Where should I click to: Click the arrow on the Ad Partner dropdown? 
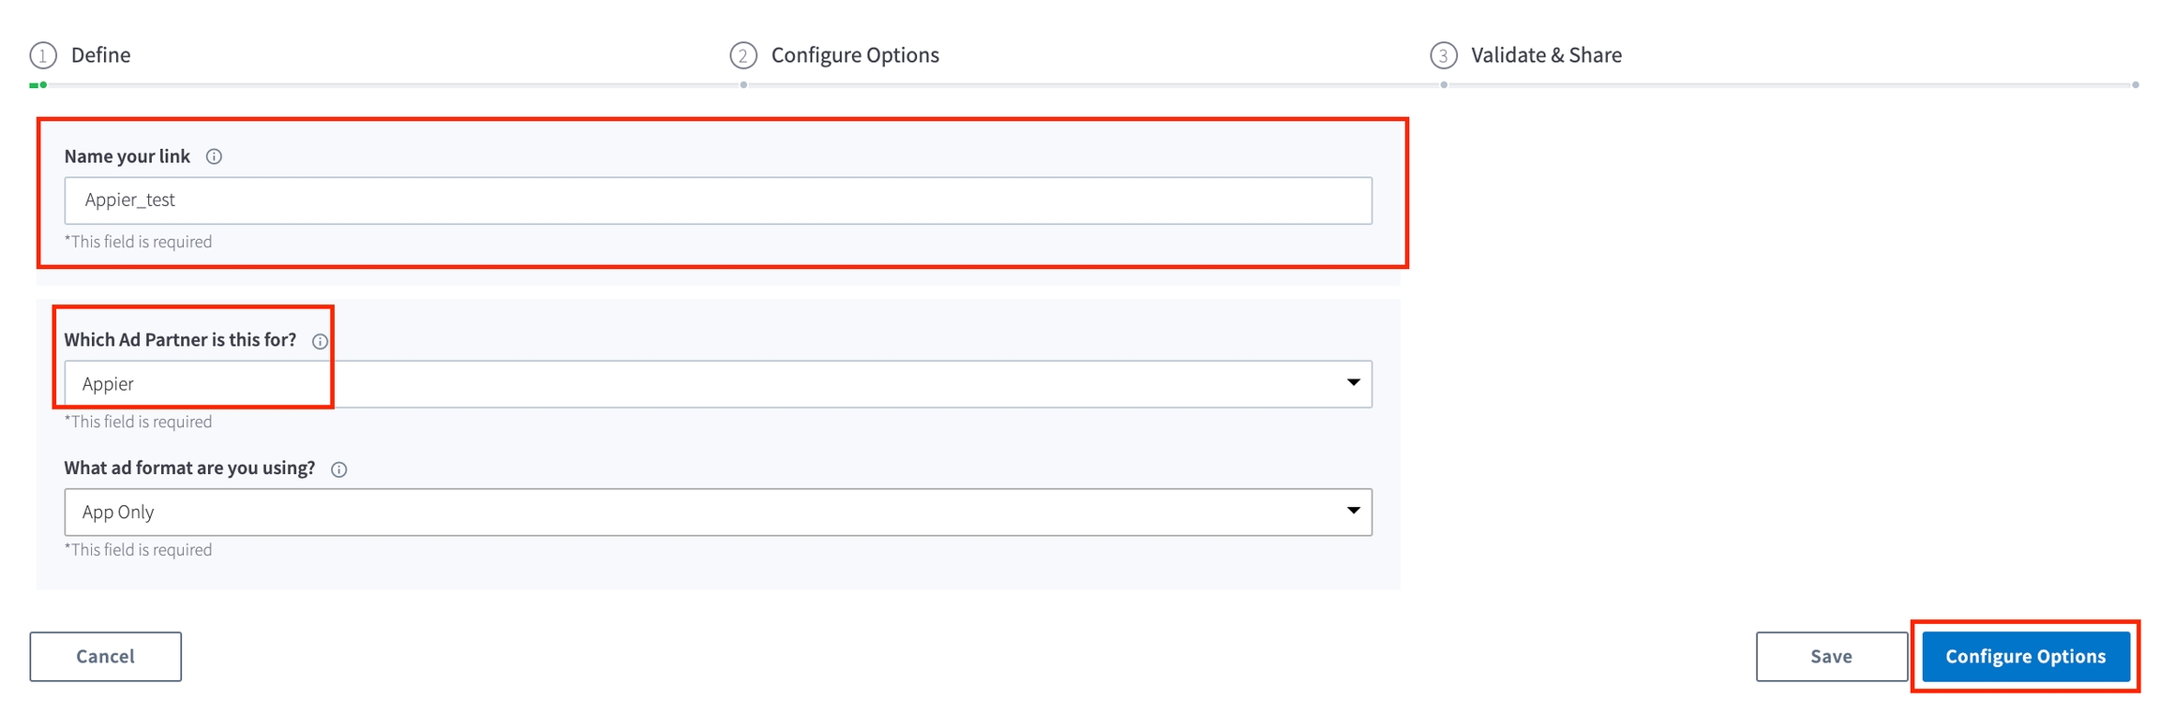coord(1353,382)
